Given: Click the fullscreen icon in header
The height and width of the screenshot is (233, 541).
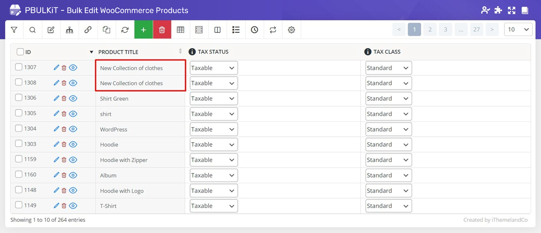Looking at the screenshot, I should coord(511,10).
